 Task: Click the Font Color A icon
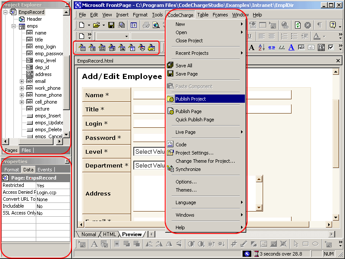pyautogui.click(x=317, y=36)
